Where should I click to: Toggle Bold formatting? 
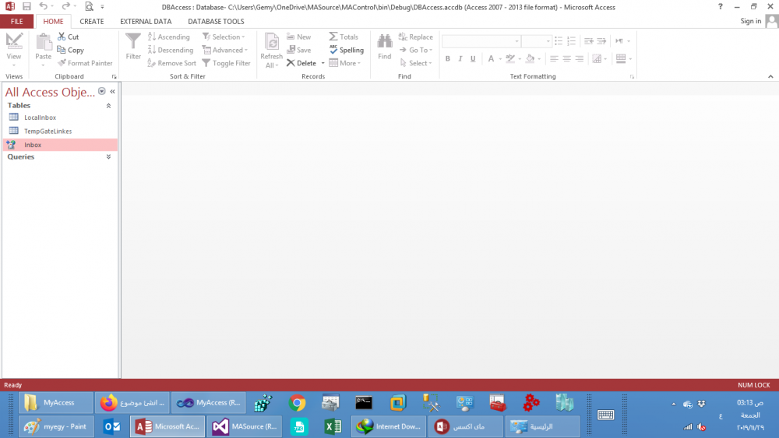pos(448,58)
